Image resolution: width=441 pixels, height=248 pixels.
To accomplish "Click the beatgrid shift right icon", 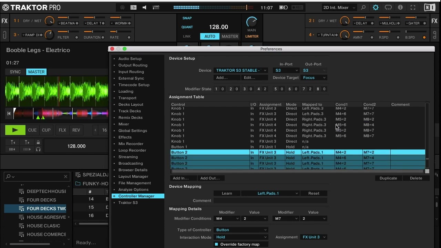I will tap(27, 149).
